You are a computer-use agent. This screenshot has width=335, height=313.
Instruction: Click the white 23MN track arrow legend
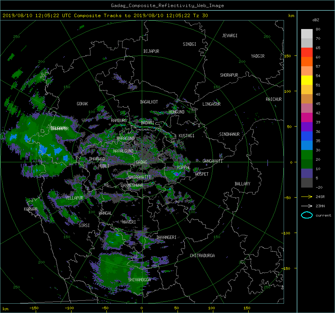[307, 206]
